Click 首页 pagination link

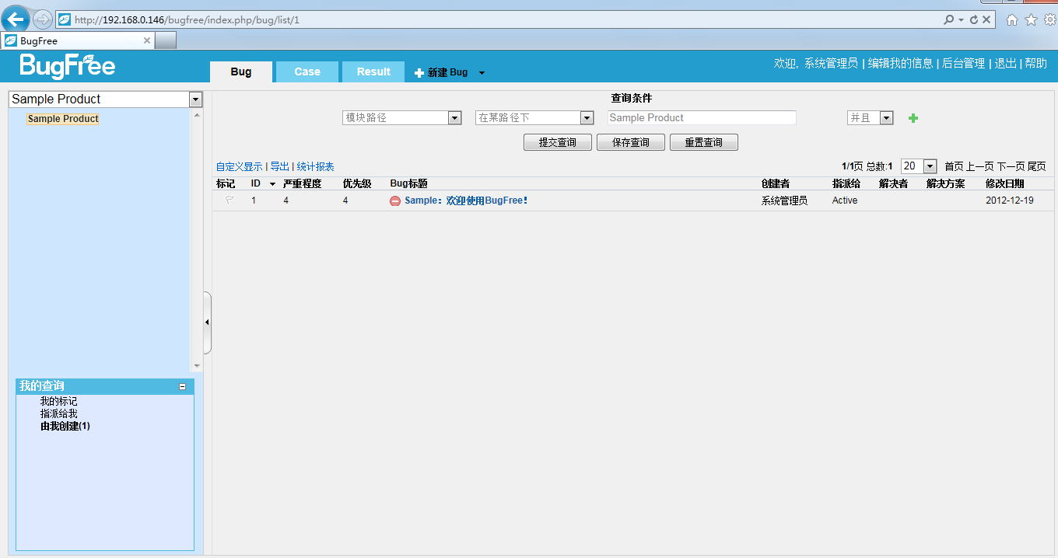[x=954, y=166]
